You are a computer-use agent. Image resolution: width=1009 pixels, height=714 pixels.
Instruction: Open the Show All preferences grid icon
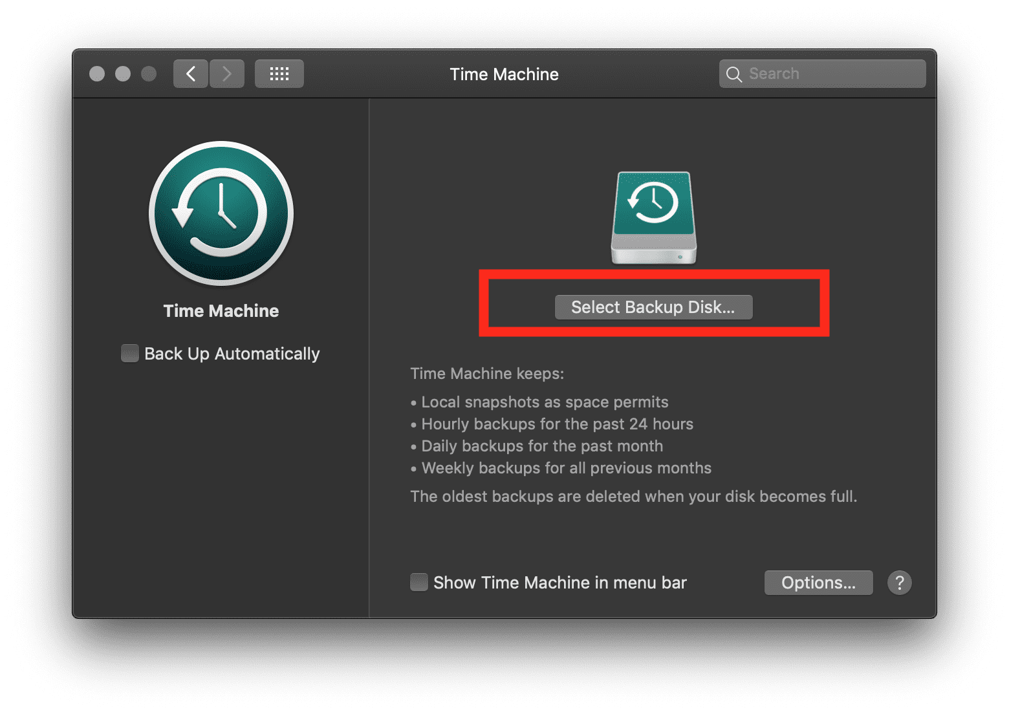pos(279,73)
